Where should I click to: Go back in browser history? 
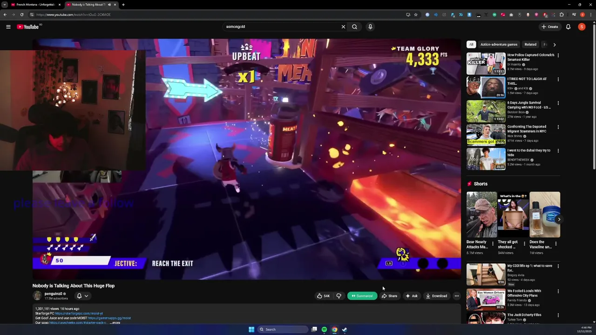click(5, 14)
